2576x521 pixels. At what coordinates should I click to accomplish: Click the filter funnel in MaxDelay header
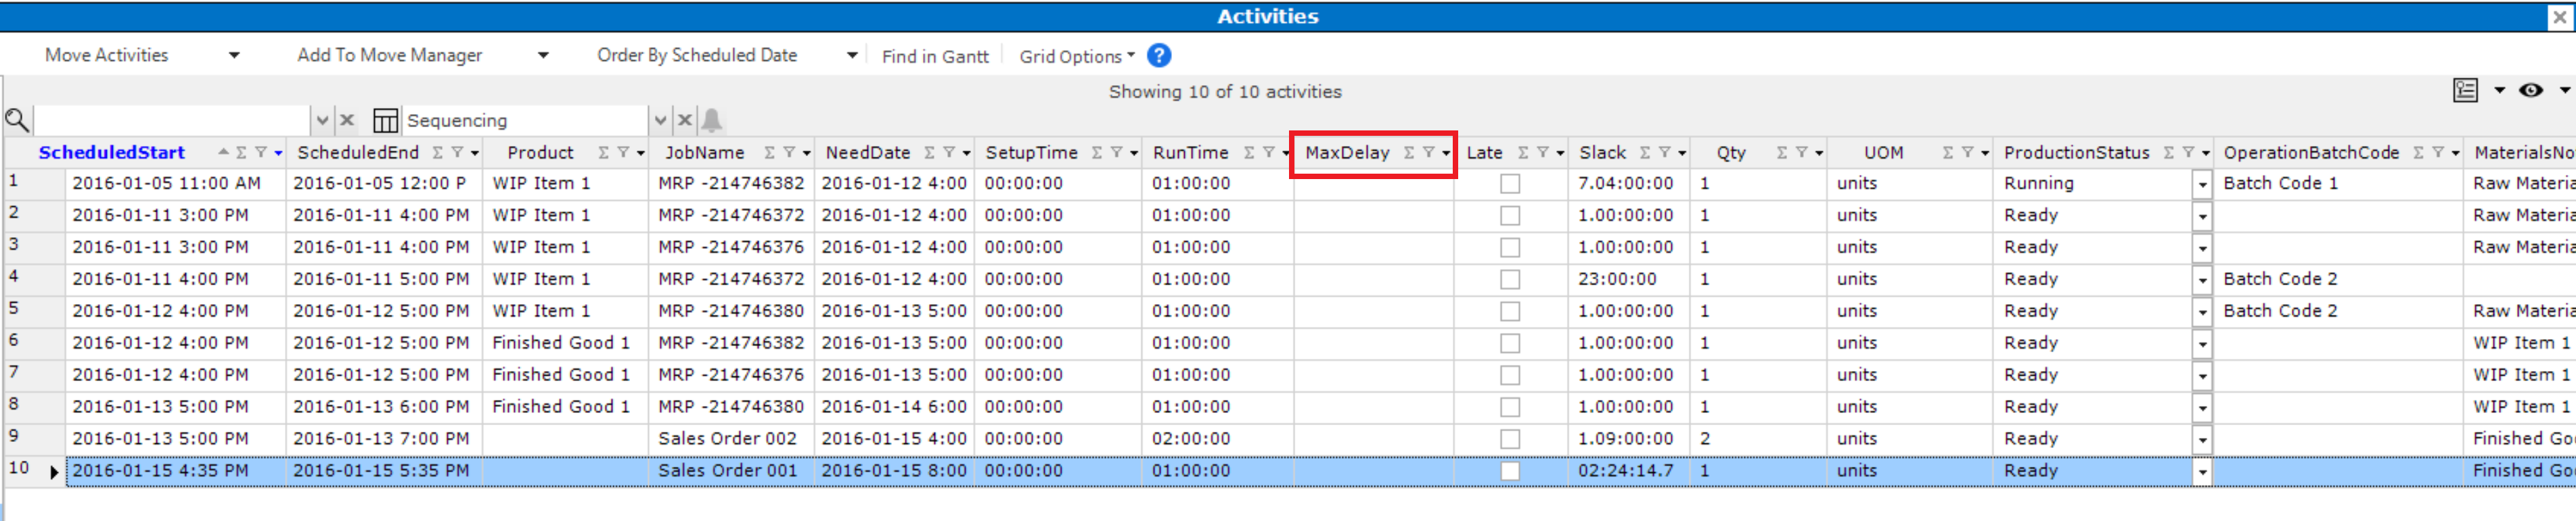pos(1428,153)
